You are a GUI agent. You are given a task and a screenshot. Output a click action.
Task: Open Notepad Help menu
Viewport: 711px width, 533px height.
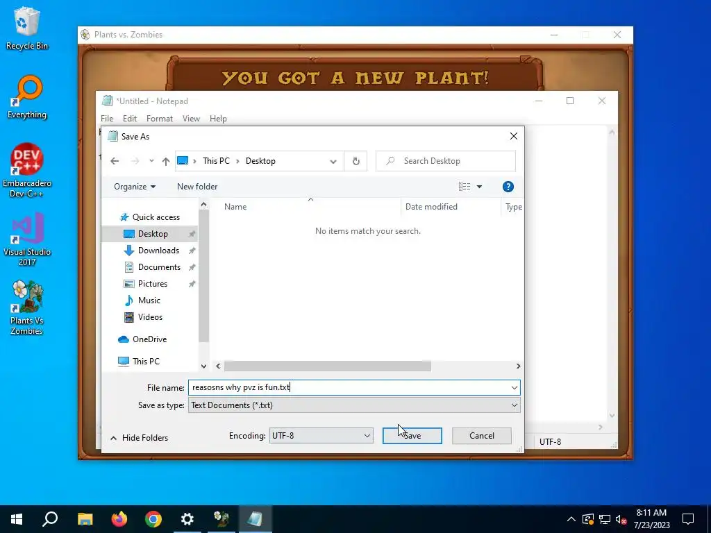pos(218,119)
